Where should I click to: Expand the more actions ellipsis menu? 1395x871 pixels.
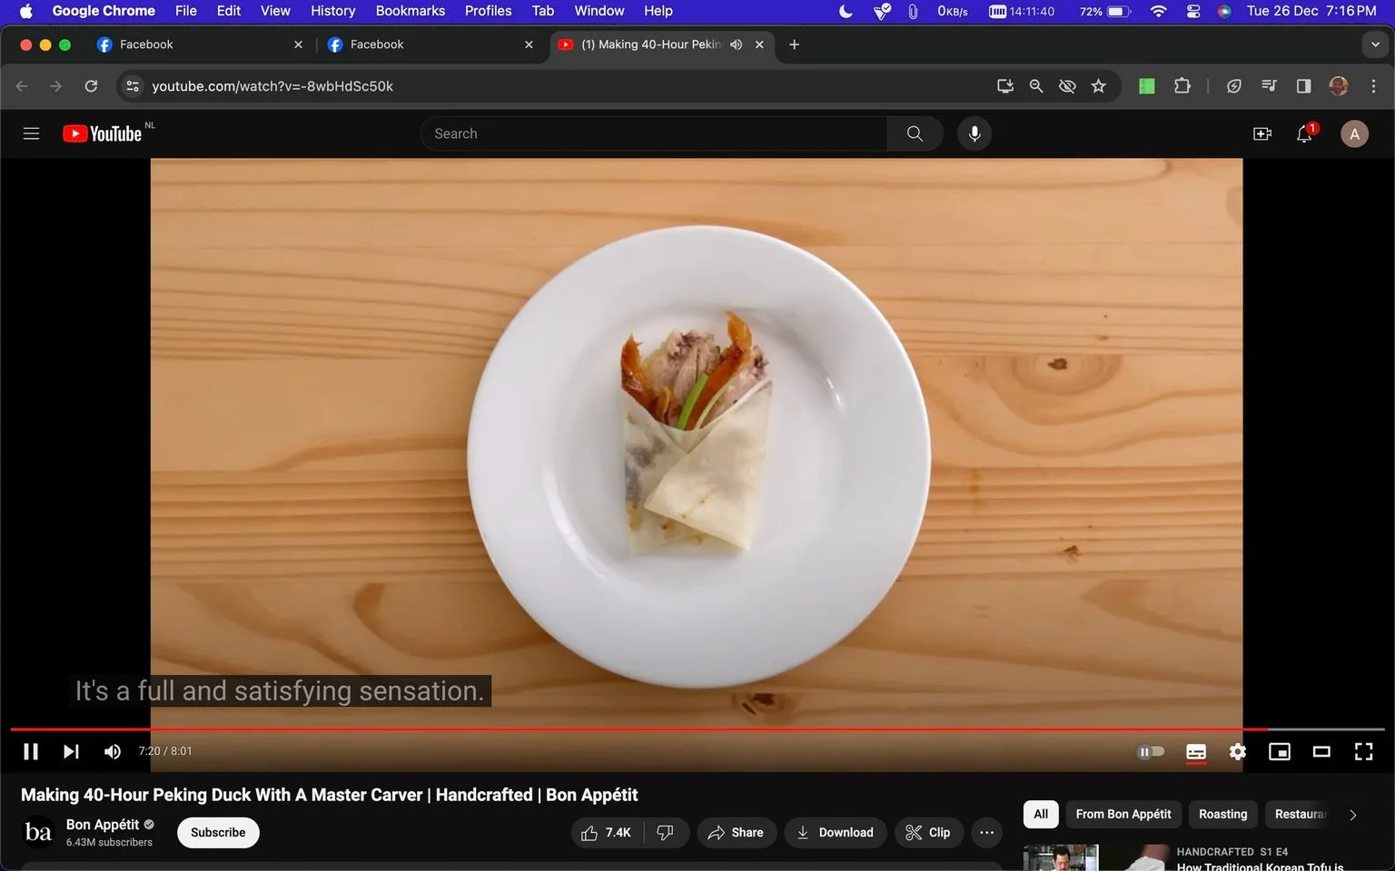pos(986,832)
